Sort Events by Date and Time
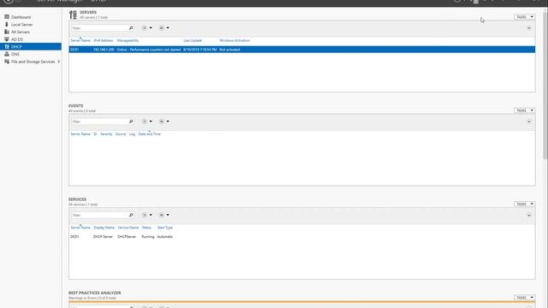This screenshot has width=548, height=308. click(149, 134)
